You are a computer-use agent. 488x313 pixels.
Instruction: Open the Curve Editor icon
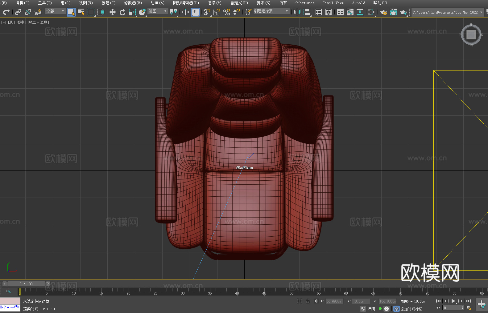[350, 12]
